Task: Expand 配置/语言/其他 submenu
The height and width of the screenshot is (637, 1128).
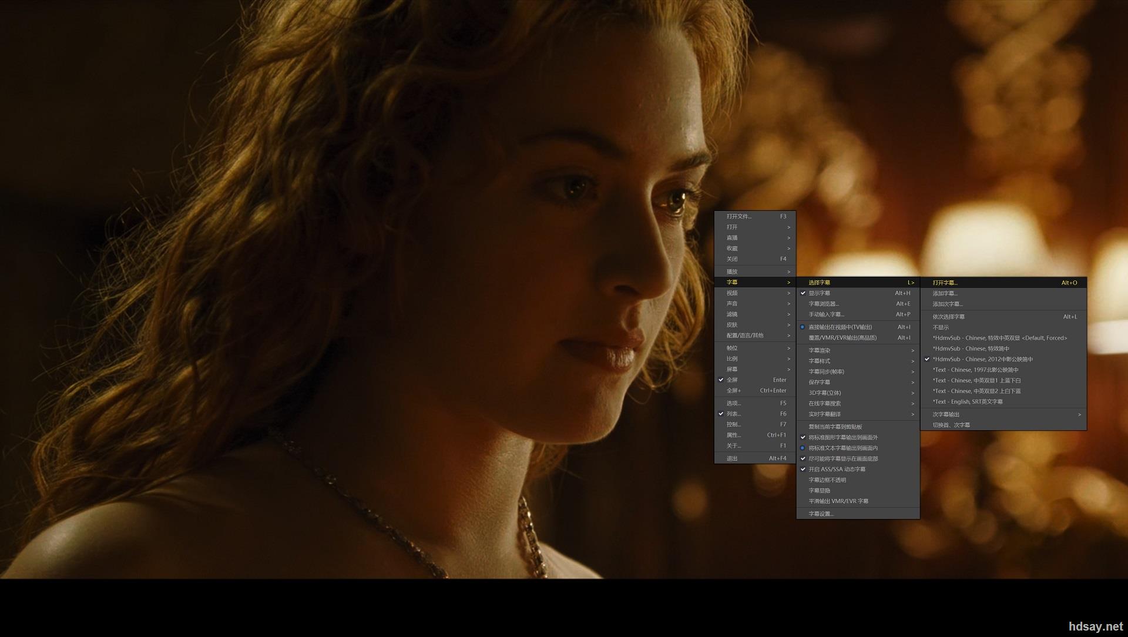Action: (755, 335)
